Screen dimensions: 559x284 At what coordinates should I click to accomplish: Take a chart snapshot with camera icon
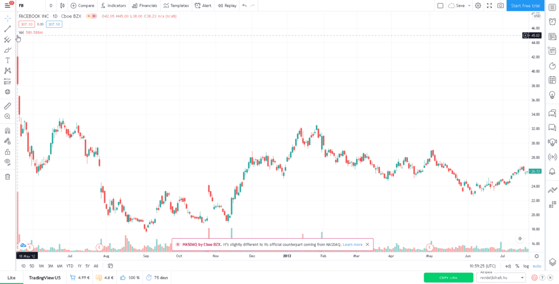[501, 5]
